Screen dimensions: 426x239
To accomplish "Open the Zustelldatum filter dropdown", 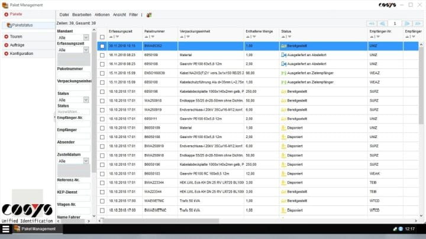I will pos(86,161).
